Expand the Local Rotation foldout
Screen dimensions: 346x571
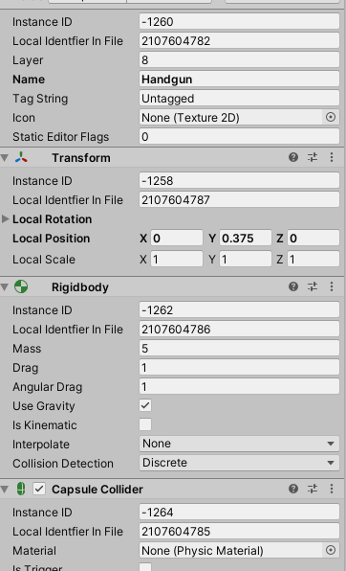[x=5, y=218]
